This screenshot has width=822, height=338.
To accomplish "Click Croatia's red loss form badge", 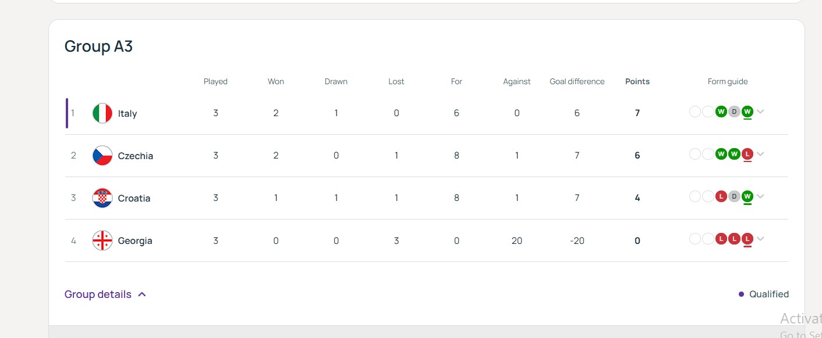I will [721, 196].
